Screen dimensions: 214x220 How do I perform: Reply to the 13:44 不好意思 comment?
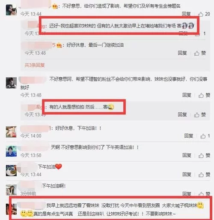pos(186,14)
